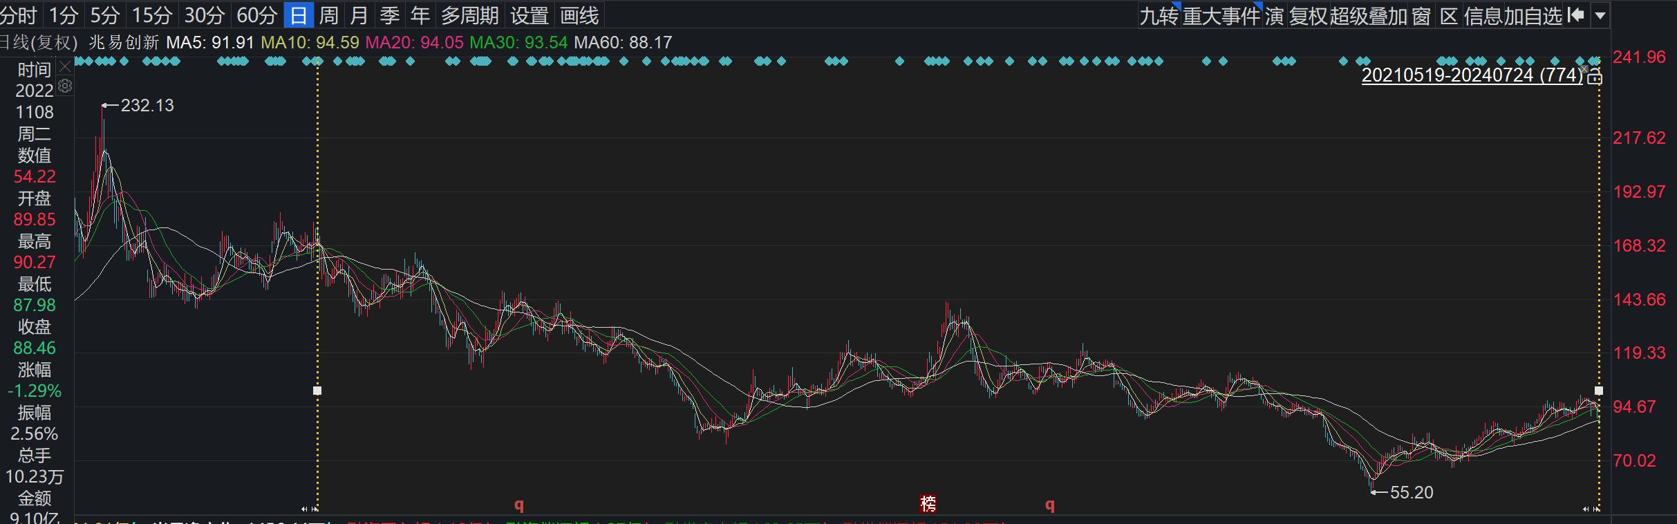Click the 开盘 value 89.85
The width and height of the screenshot is (1677, 524).
[x=35, y=220]
